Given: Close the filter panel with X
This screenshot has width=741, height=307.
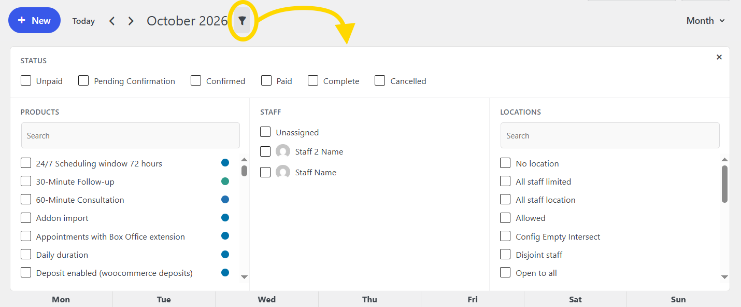Looking at the screenshot, I should pos(719,57).
